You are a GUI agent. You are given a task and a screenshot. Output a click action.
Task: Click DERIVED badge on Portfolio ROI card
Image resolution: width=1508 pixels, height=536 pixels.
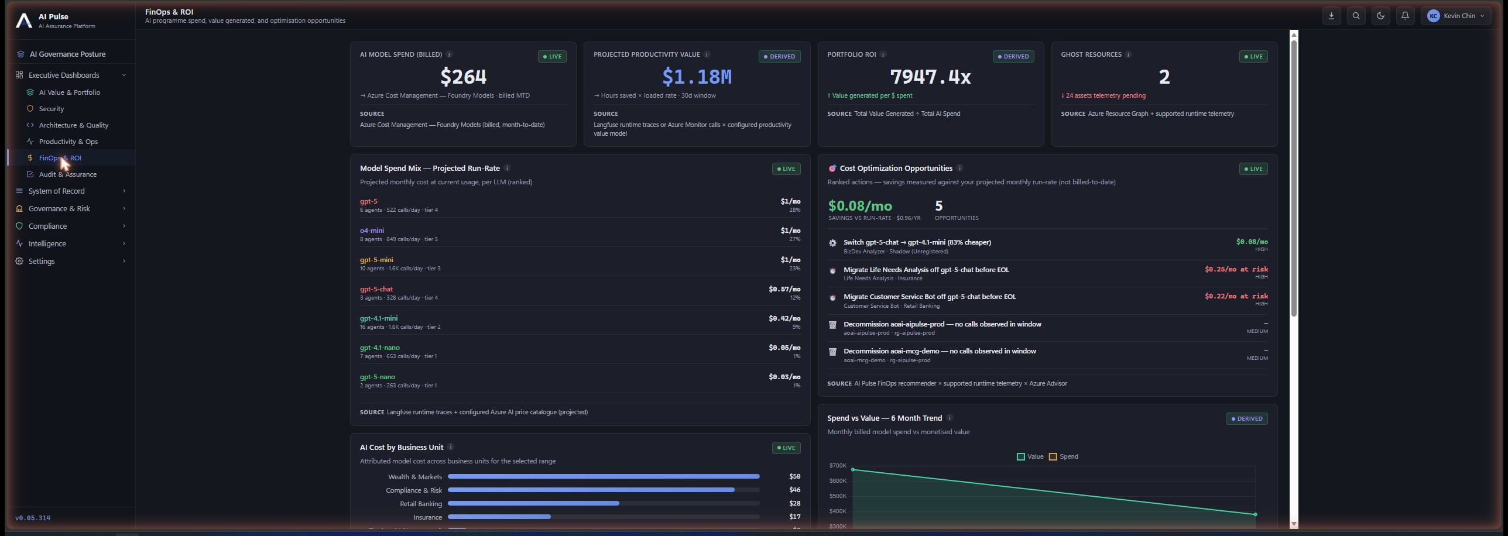click(x=1013, y=57)
